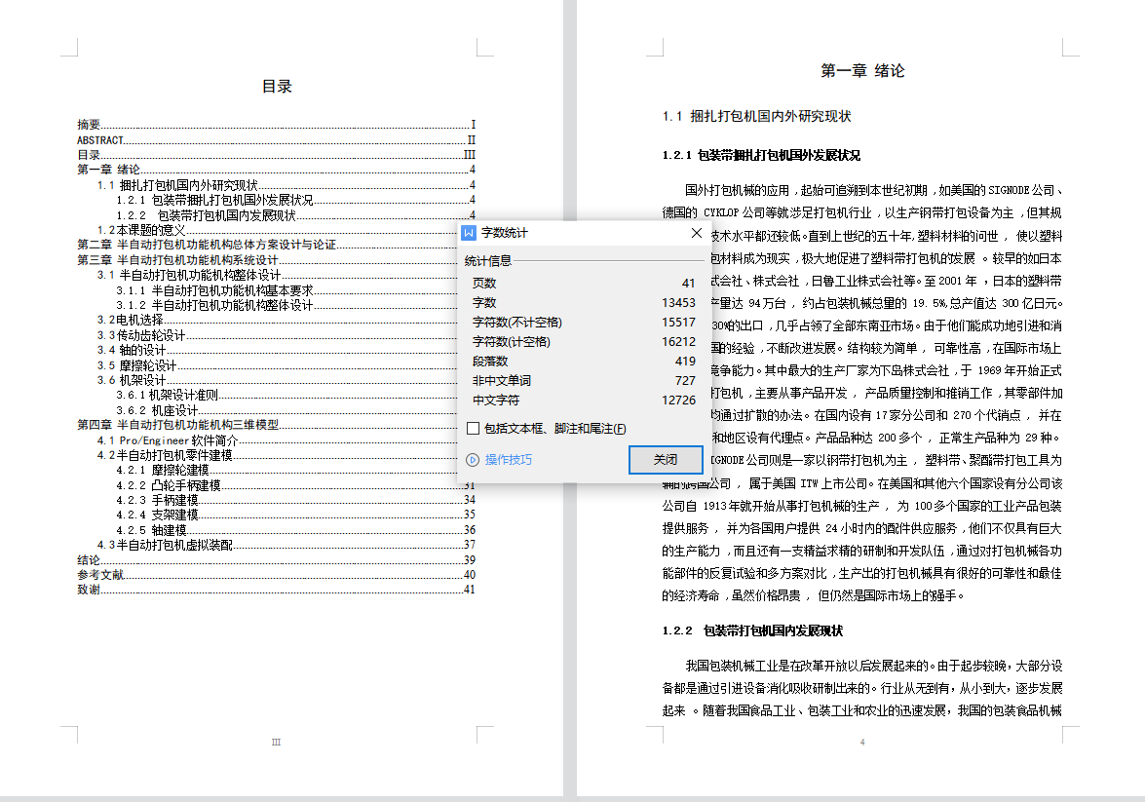Click the footer page number III
Viewport: 1145px width, 802px height.
pos(276,743)
